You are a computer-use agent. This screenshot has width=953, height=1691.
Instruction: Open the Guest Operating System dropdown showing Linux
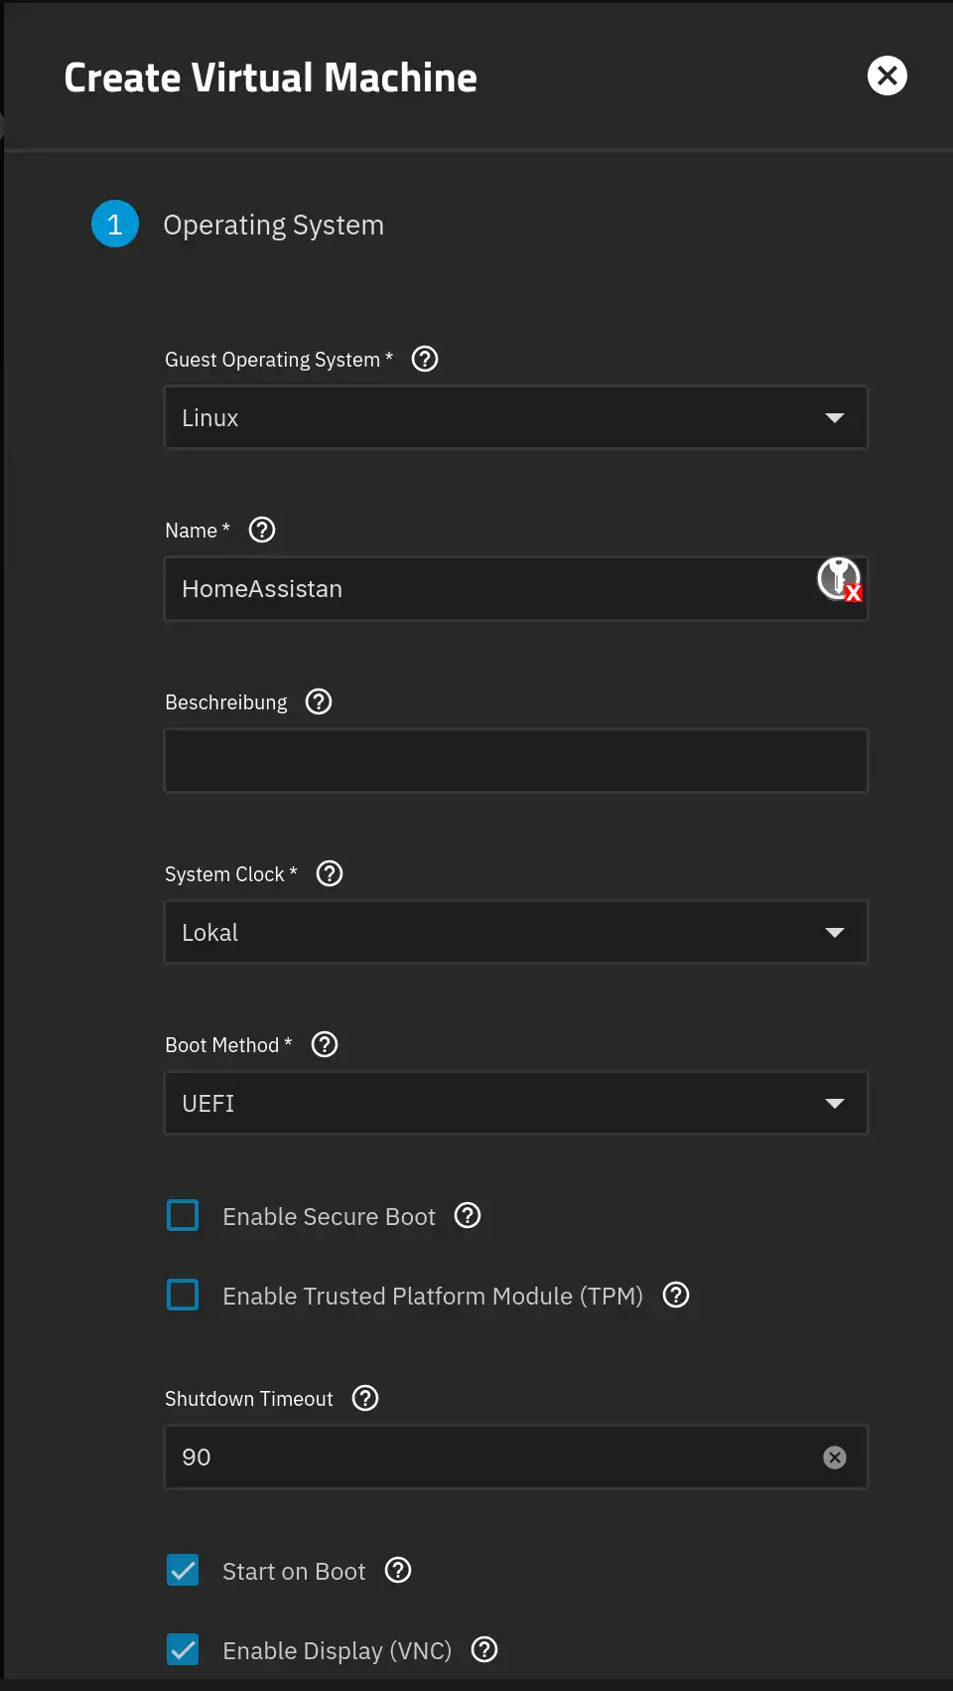click(516, 417)
